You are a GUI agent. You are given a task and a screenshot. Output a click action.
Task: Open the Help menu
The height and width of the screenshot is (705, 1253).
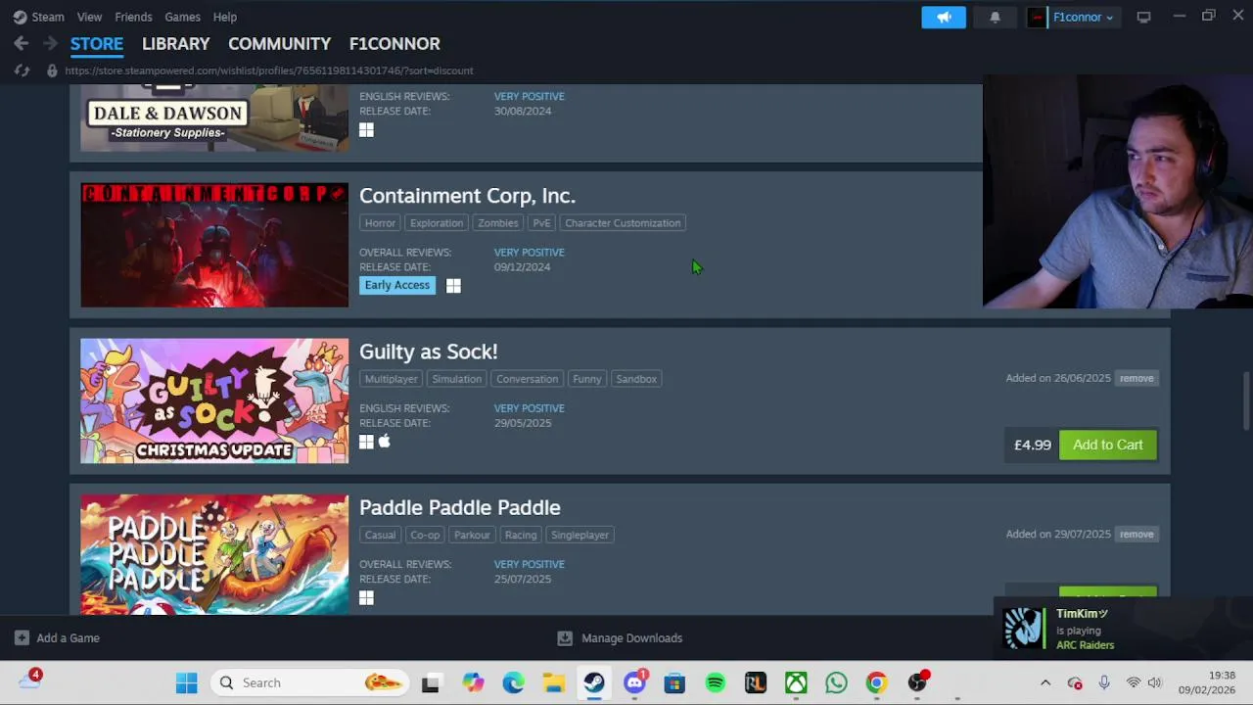(x=225, y=17)
